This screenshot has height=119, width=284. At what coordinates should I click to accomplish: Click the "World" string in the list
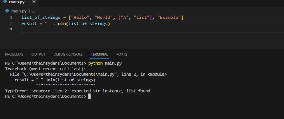(104, 18)
